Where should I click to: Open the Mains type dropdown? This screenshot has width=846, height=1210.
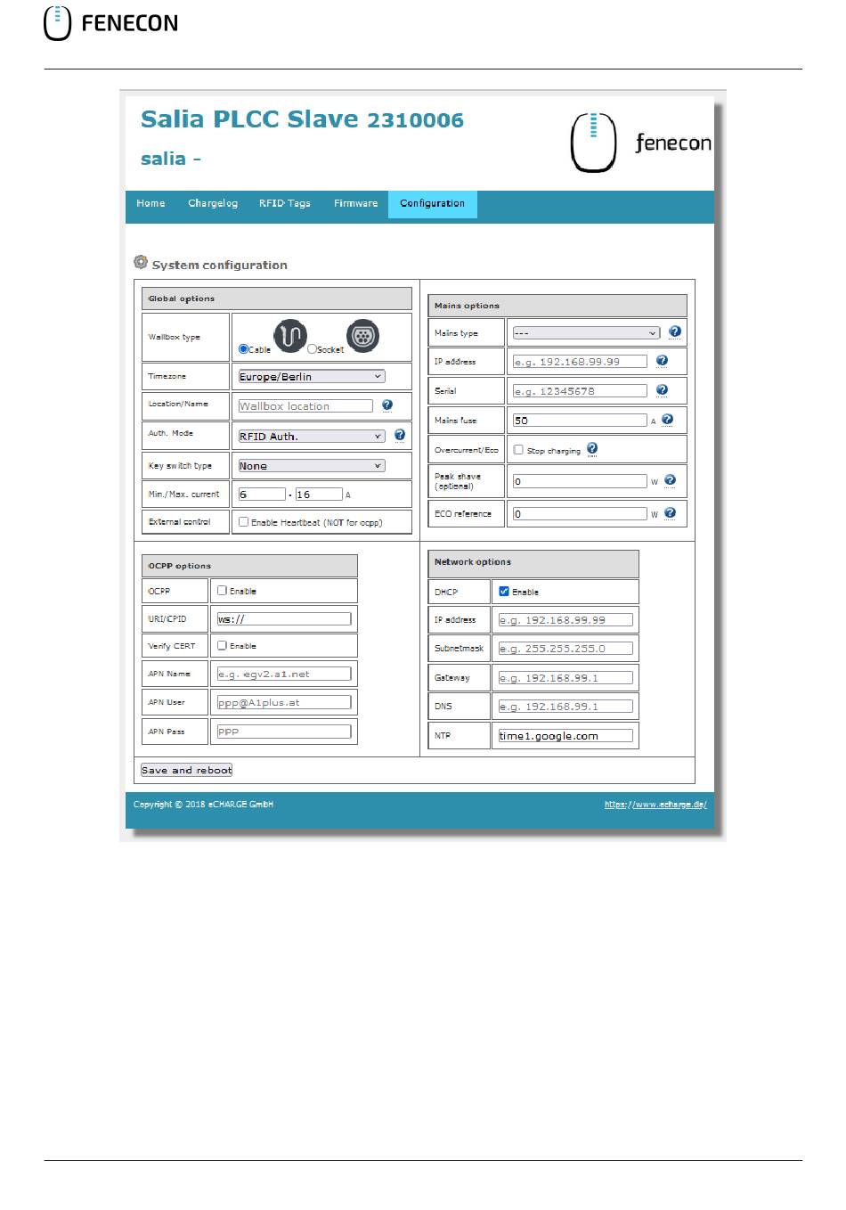pyautogui.click(x=586, y=333)
